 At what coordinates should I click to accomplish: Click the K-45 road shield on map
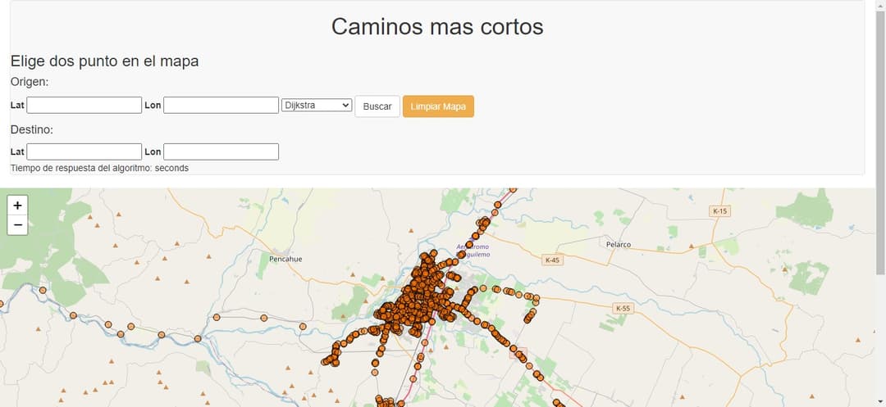pyautogui.click(x=553, y=260)
